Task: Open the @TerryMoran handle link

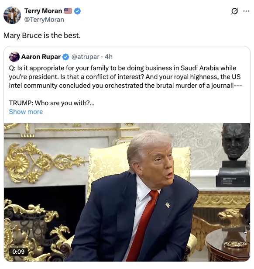Action: click(x=44, y=20)
